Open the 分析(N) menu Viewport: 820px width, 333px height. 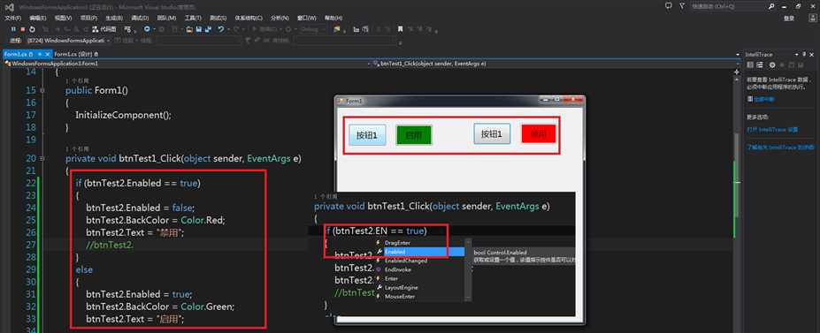[280, 18]
